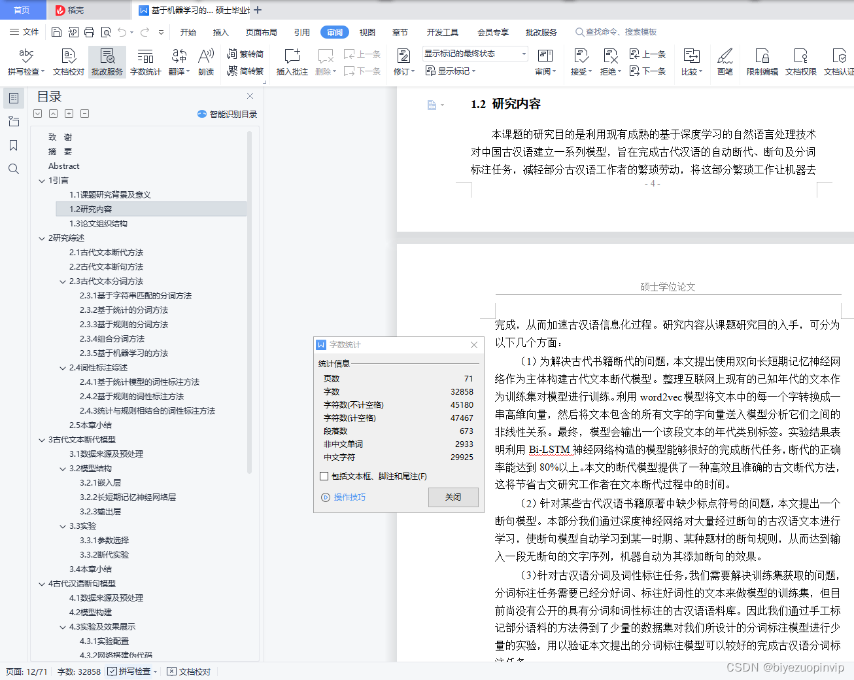Switch to the 插入 ribbon tab

coord(220,31)
